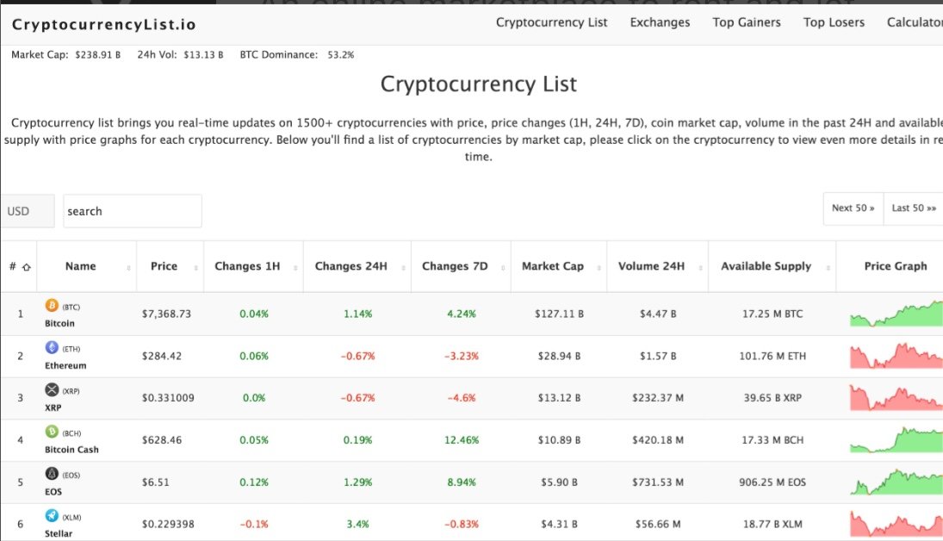The image size is (943, 541).
Task: Click the XRP coin icon
Action: pyautogui.click(x=51, y=389)
